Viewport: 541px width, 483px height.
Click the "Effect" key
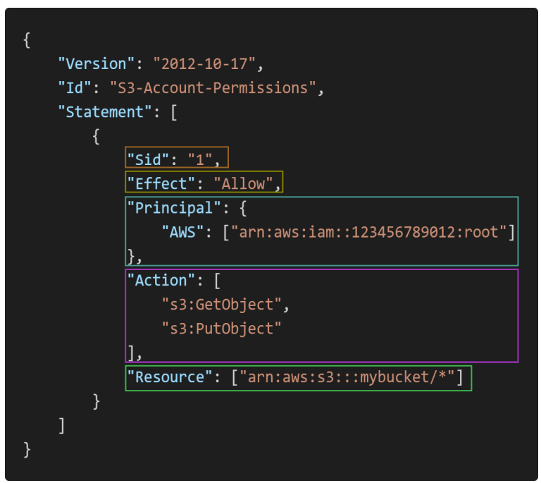161,183
